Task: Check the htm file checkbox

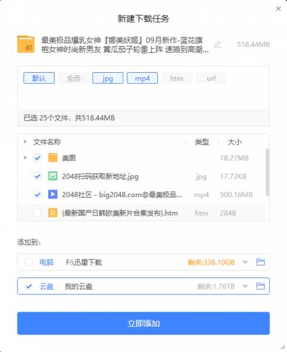Action: point(38,212)
